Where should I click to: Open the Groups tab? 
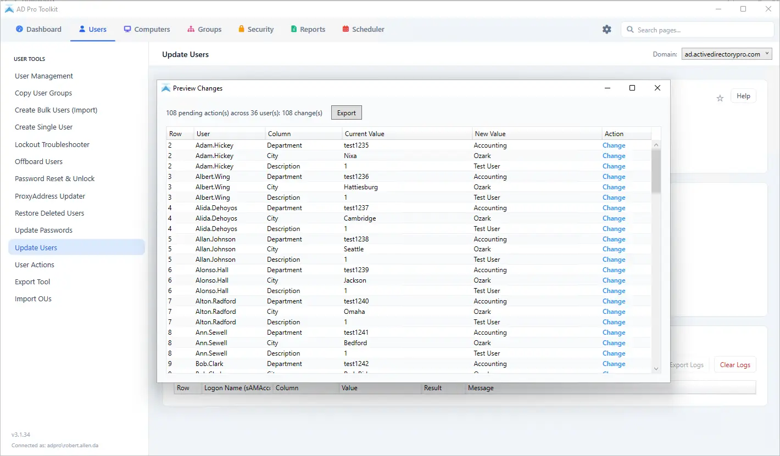204,30
